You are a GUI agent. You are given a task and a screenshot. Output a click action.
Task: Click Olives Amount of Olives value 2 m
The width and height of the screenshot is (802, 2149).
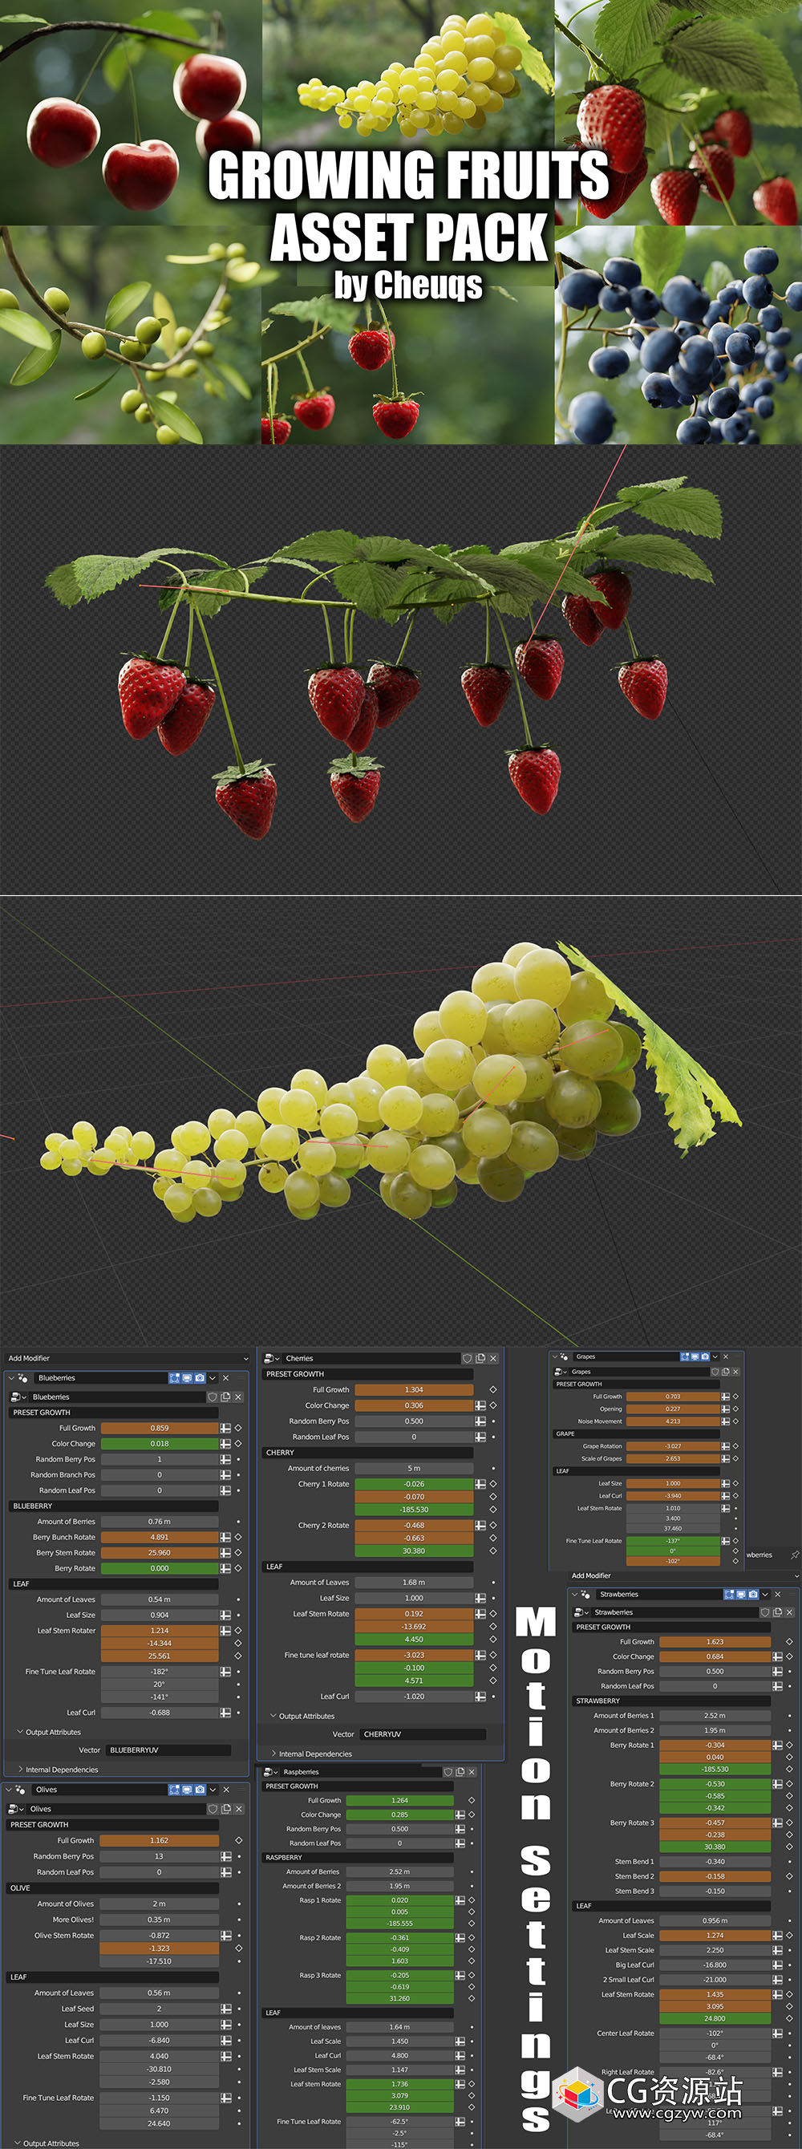click(x=159, y=1904)
